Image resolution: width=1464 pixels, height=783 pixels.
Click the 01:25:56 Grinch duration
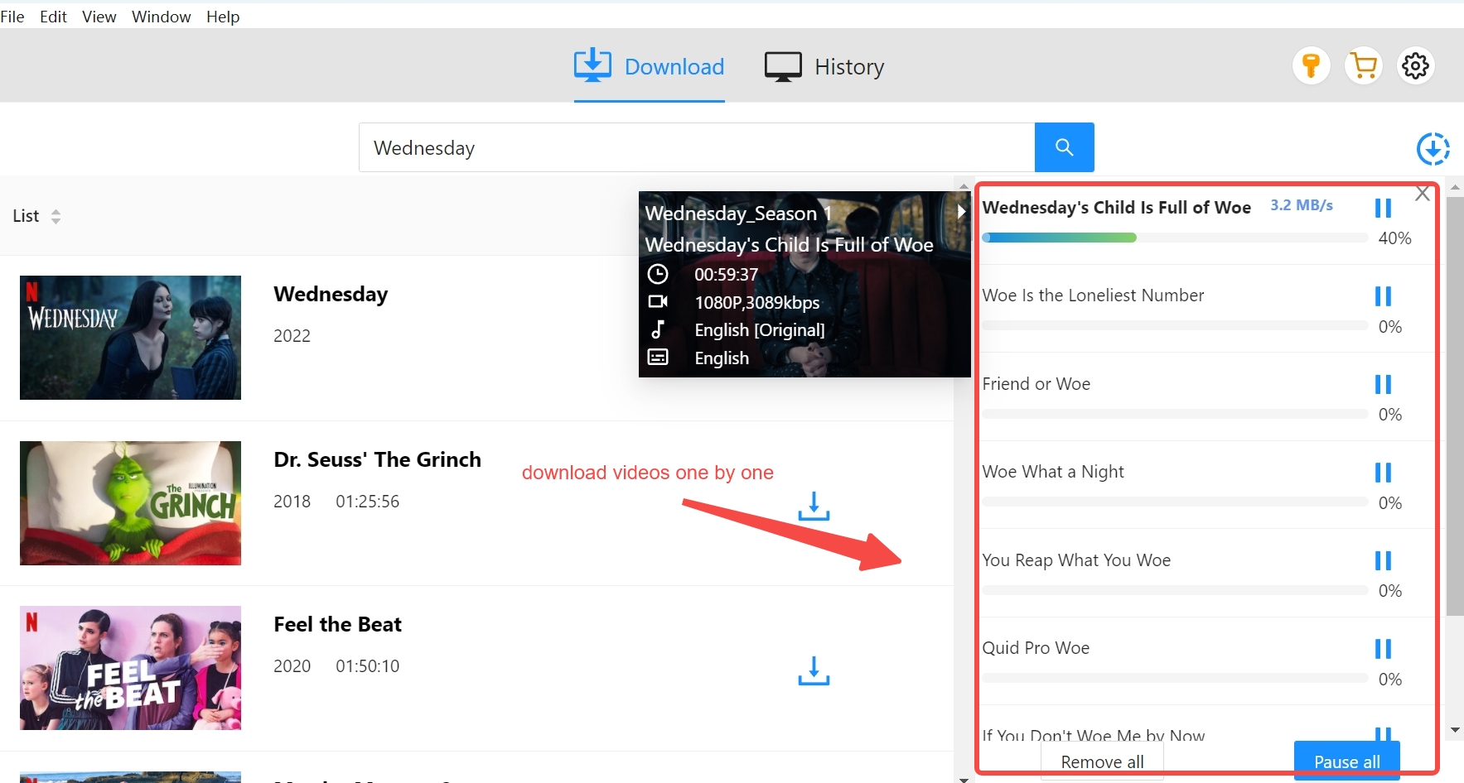[x=367, y=502]
